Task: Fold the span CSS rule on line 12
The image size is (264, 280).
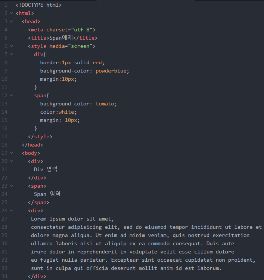Action: 12,96
